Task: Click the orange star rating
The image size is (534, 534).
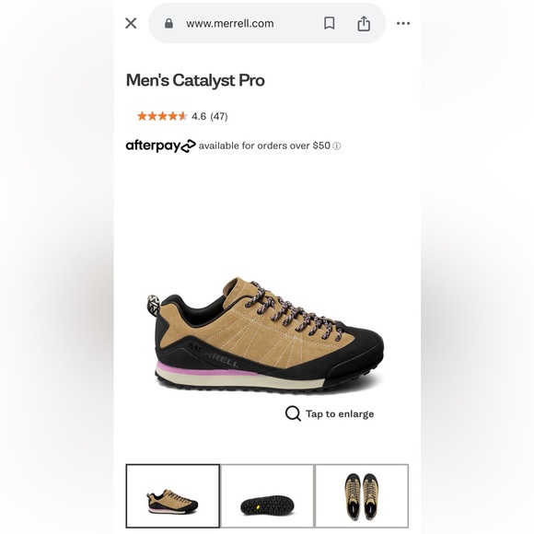Action: [162, 116]
